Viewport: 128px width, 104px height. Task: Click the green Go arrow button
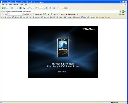point(124,11)
